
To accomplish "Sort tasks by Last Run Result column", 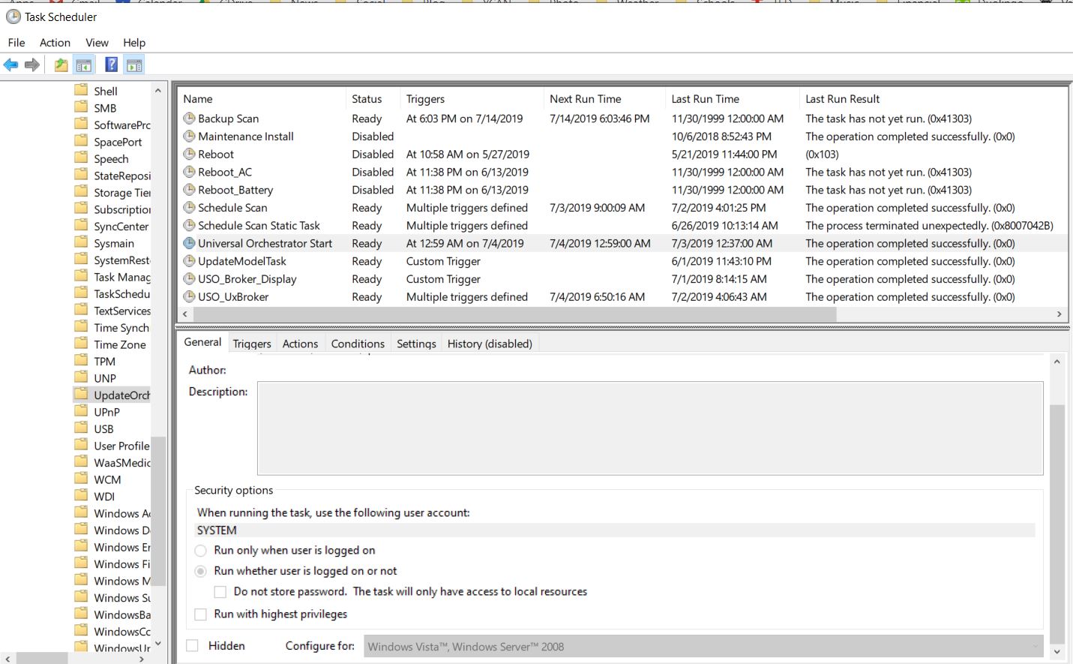I will click(x=842, y=99).
